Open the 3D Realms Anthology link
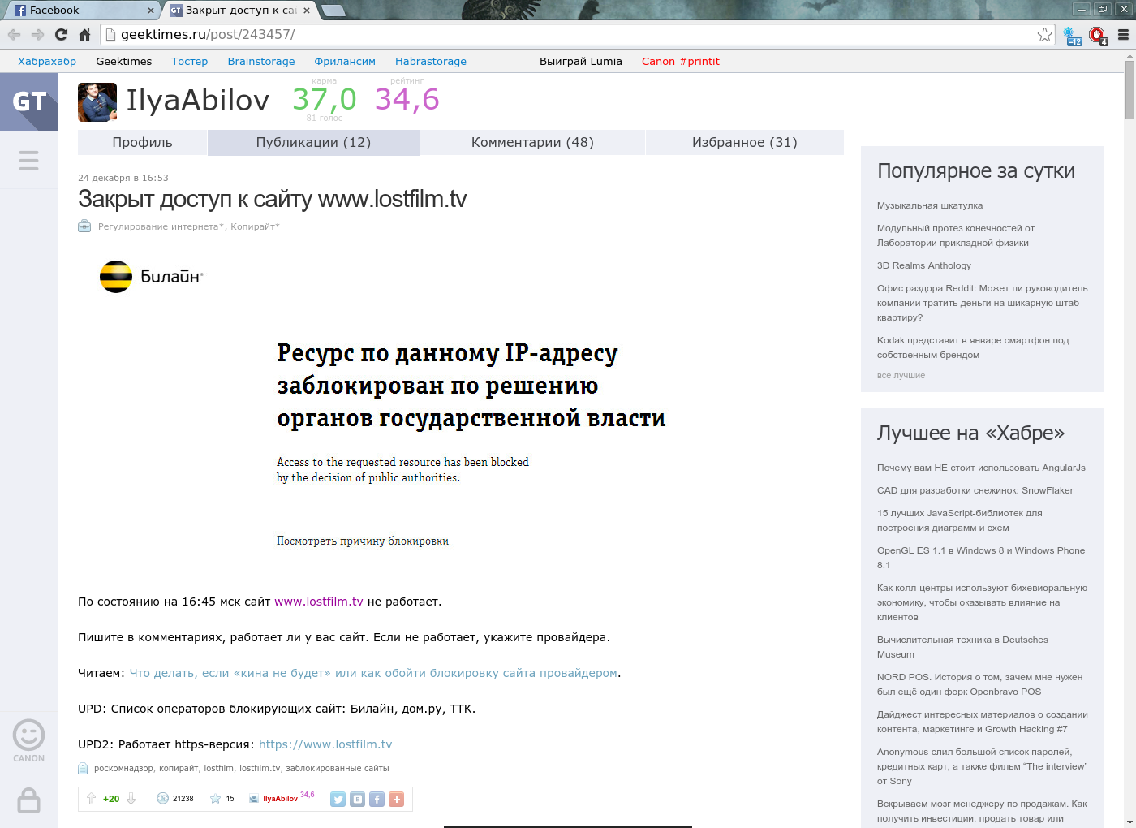 tap(924, 265)
